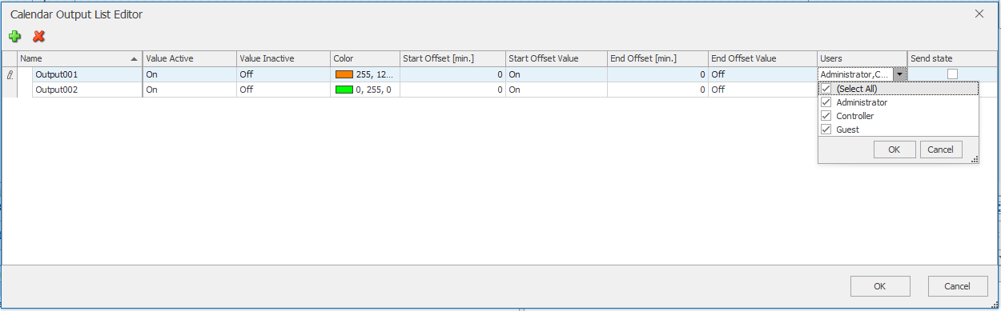Toggle the Administrator user checkbox
The width and height of the screenshot is (1001, 311).
coord(826,102)
